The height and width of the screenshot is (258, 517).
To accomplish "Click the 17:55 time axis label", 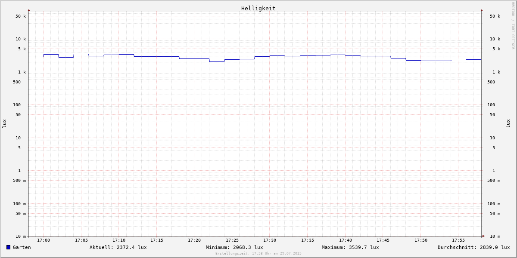I will [458, 240].
